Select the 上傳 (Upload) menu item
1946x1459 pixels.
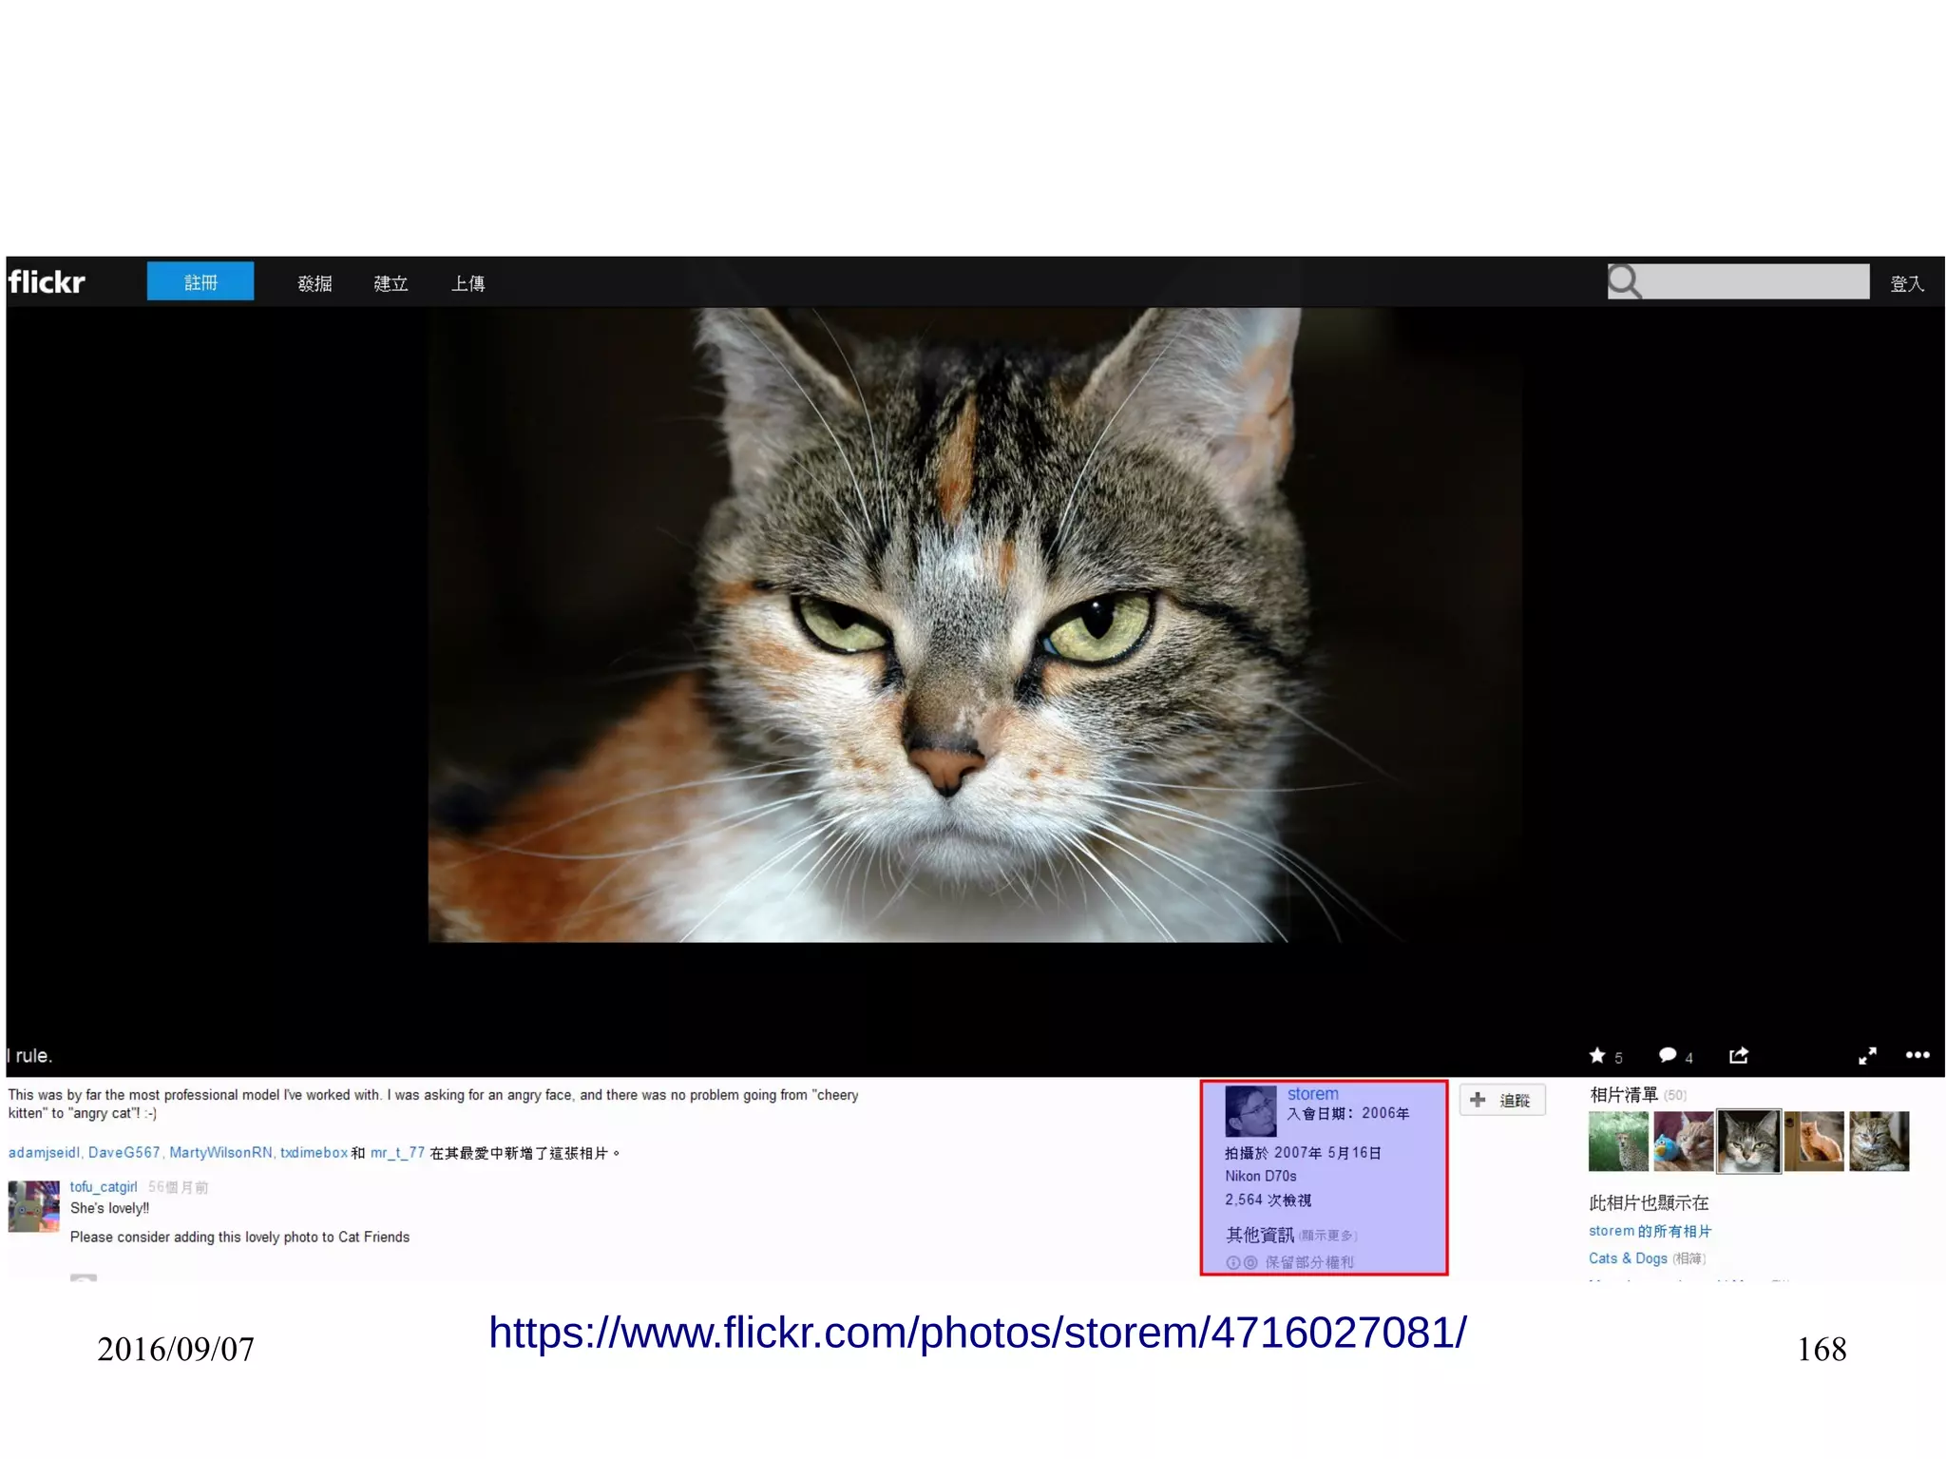(467, 283)
